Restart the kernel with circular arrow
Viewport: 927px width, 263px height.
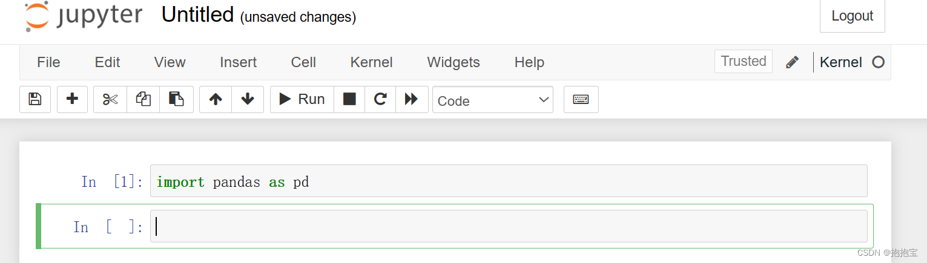[380, 99]
